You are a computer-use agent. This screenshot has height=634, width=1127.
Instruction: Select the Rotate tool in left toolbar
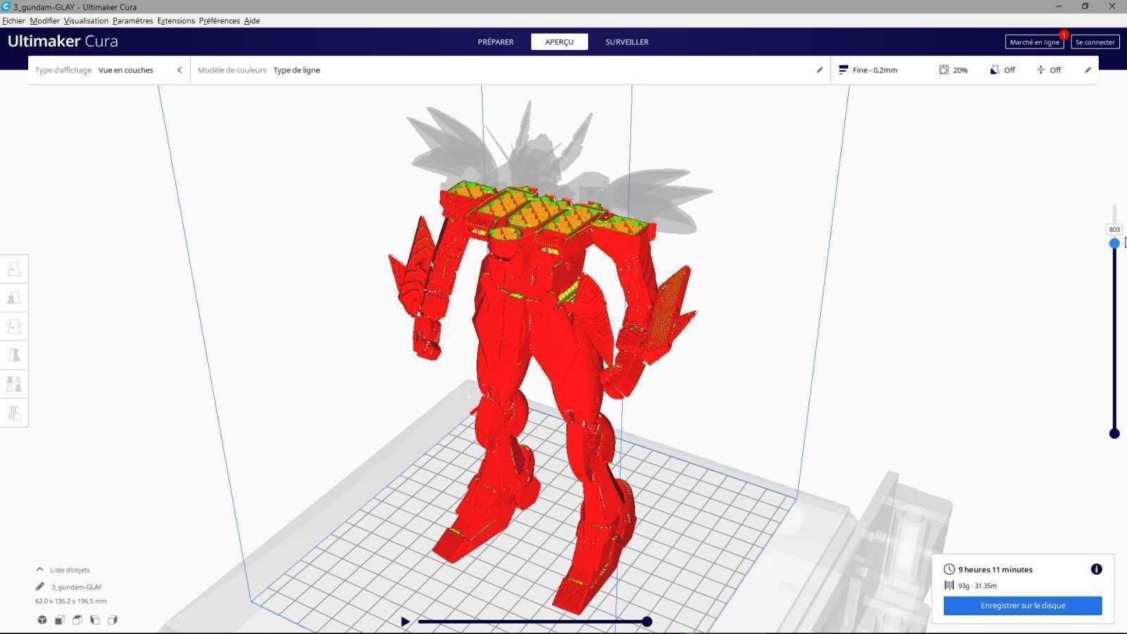point(14,327)
